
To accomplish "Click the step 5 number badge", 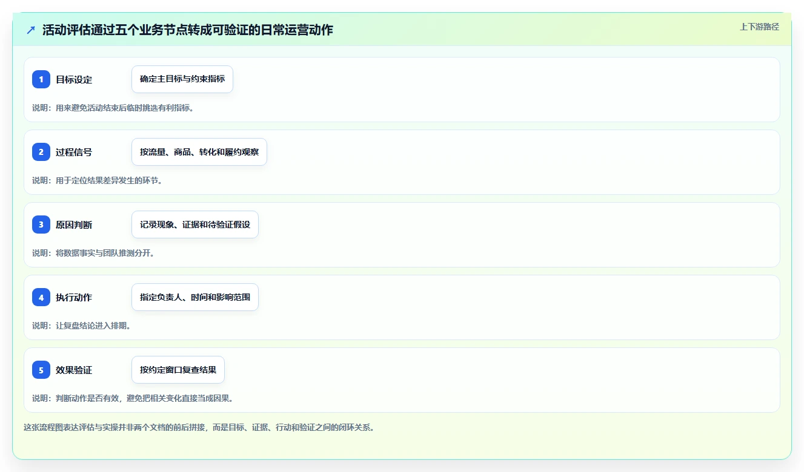I will (x=41, y=370).
